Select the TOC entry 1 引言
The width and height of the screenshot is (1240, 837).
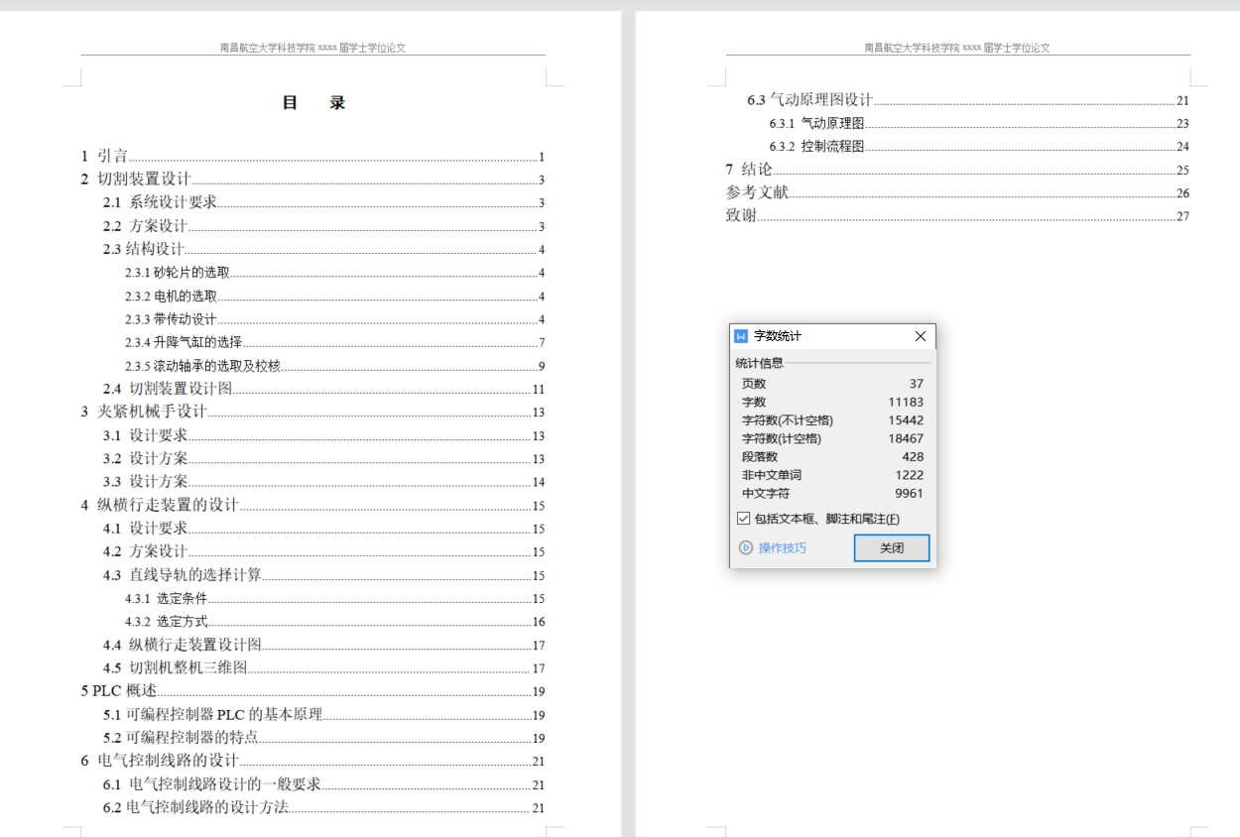104,156
